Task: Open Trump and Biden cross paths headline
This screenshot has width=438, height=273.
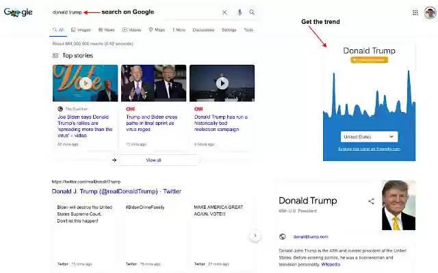Action: click(x=152, y=123)
